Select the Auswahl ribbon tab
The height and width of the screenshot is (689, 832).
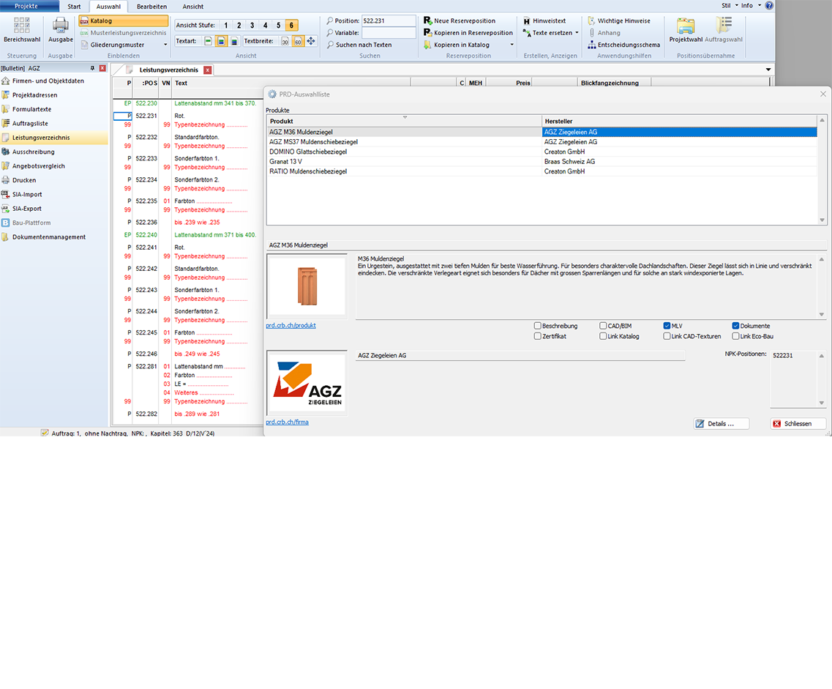click(x=108, y=7)
